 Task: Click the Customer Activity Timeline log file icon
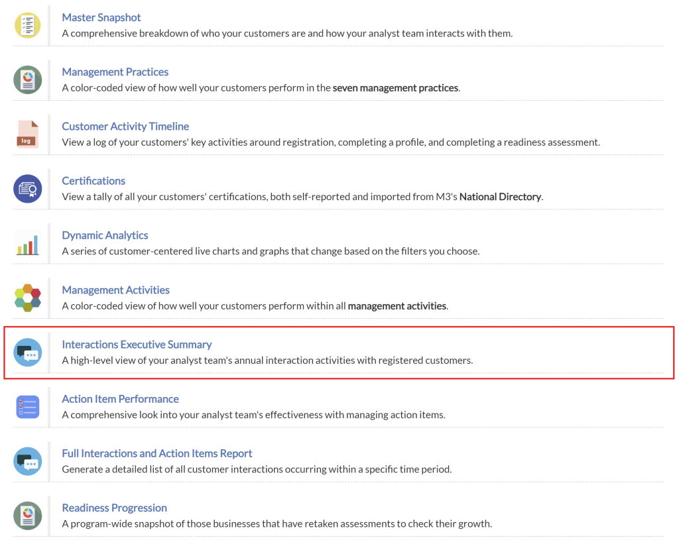(28, 134)
